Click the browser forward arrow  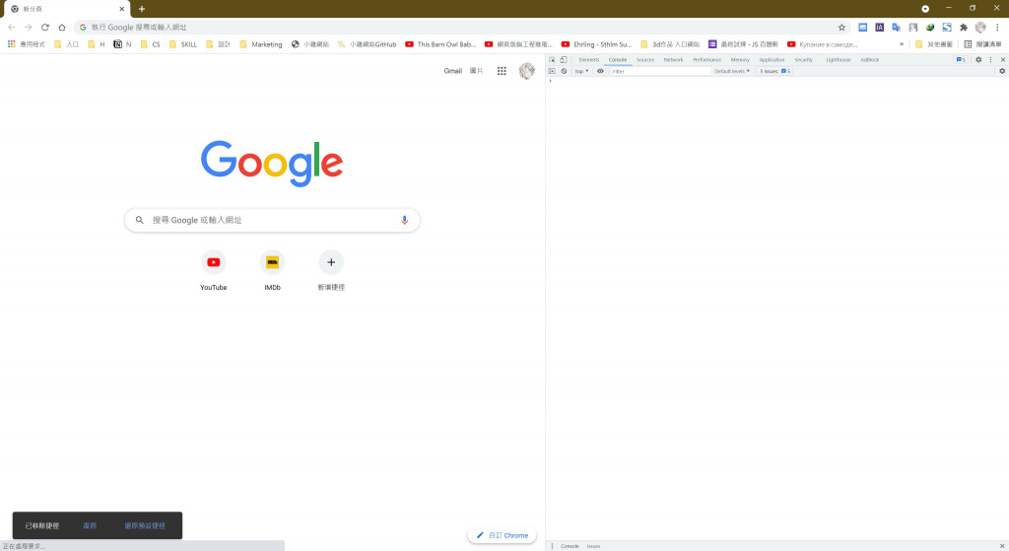pyautogui.click(x=29, y=27)
